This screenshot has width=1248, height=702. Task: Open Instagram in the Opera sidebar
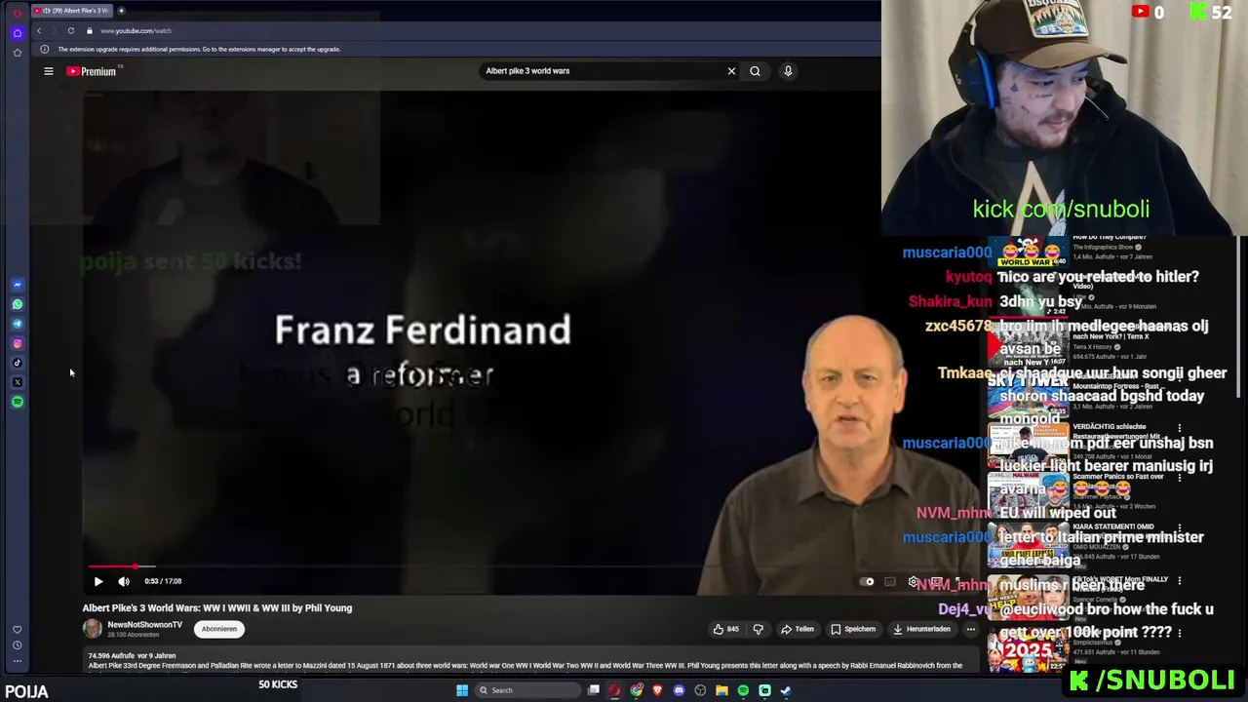[18, 343]
